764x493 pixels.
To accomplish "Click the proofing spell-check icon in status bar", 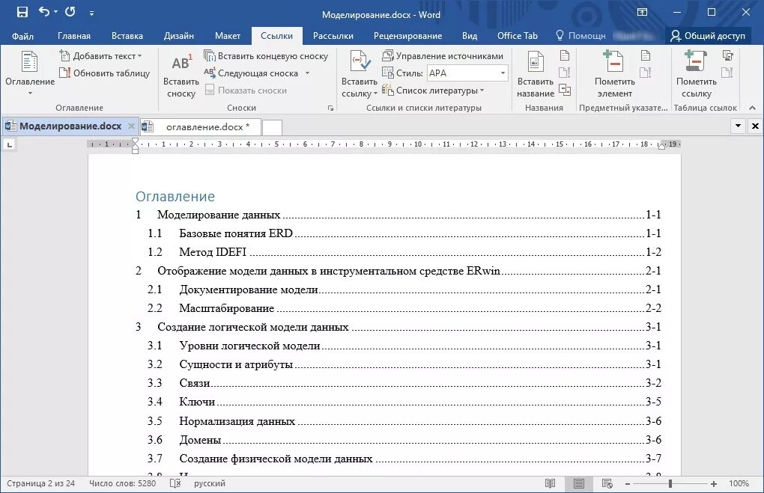I will (x=175, y=484).
